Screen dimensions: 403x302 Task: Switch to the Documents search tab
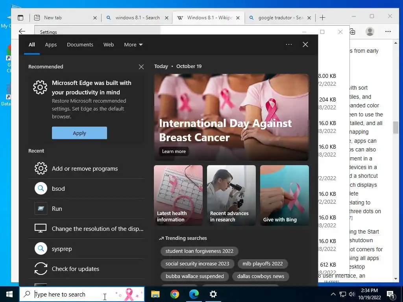click(80, 45)
